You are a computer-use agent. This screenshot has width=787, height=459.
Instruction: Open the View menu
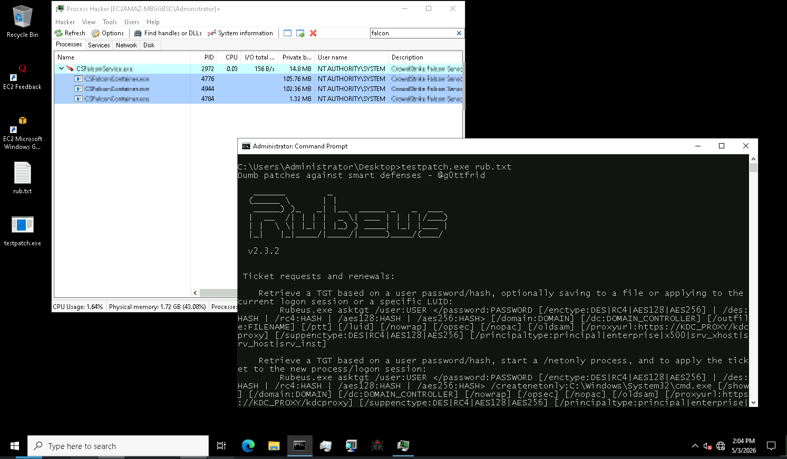click(x=89, y=22)
